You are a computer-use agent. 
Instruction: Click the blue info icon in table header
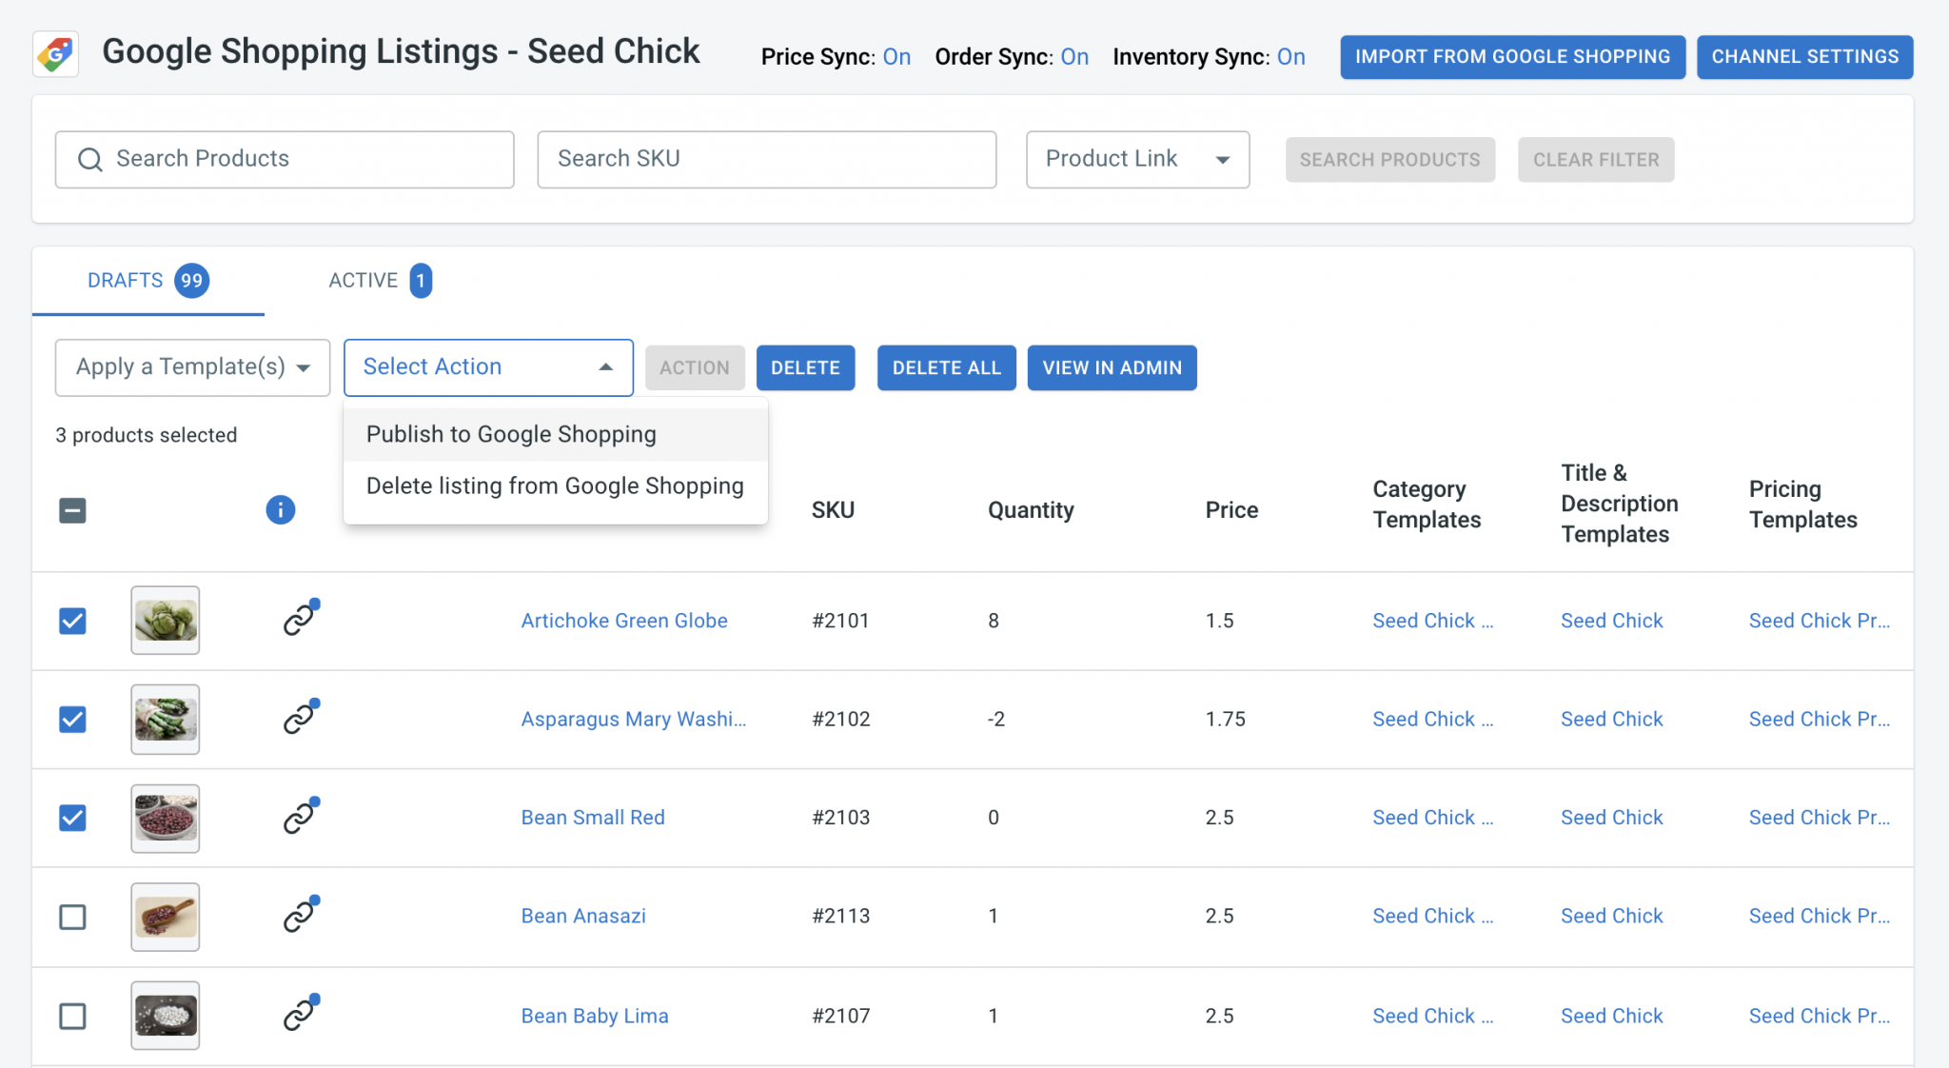coord(280,510)
